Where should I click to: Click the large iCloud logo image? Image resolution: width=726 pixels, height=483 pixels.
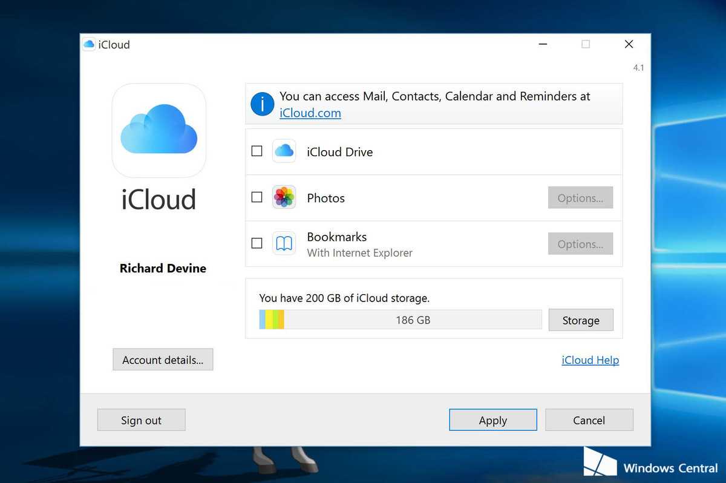pyautogui.click(x=159, y=130)
